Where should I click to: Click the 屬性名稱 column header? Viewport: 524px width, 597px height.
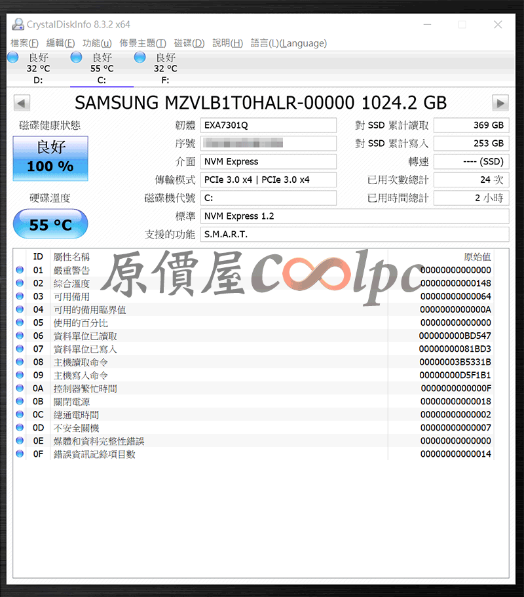pos(71,257)
